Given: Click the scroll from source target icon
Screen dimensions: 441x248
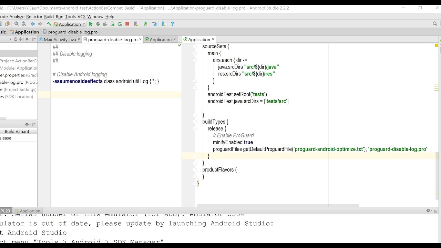Looking at the screenshot, I should coord(16,39).
